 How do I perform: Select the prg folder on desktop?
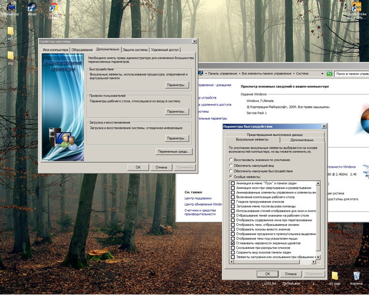pyautogui.click(x=10, y=58)
